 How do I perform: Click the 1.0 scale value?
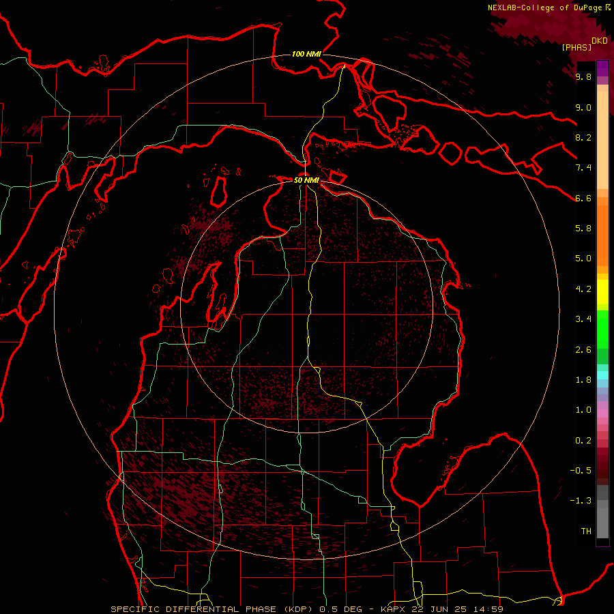583,410
